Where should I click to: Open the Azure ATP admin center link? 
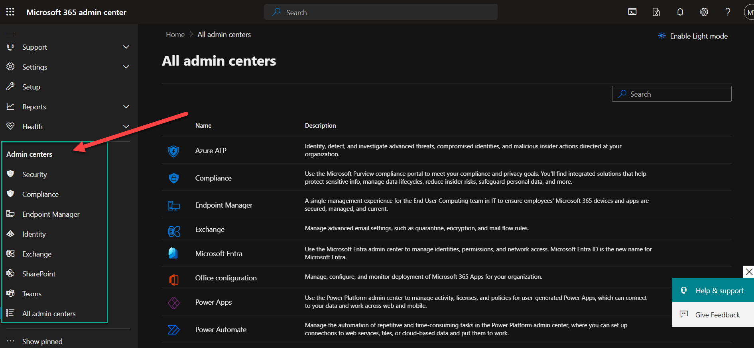pos(211,151)
